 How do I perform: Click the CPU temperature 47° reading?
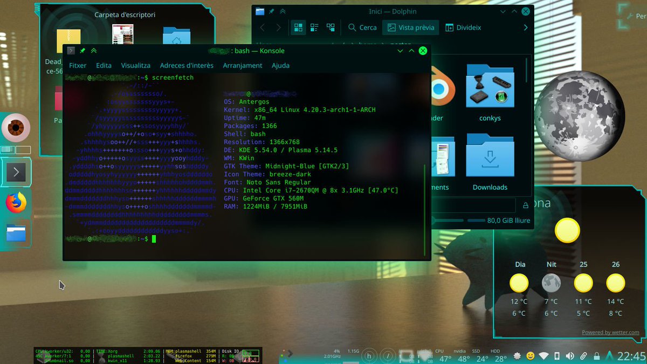click(445, 359)
